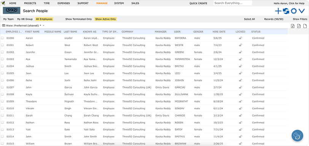Sort by Gender column header
Image resolution: width=309 pixels, height=146 pixels.
coord(198,31)
